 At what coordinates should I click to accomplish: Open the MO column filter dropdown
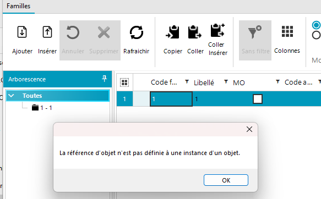click(278, 82)
